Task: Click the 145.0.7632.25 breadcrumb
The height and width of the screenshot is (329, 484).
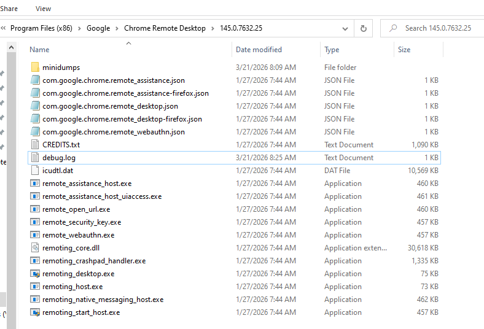Action: (241, 28)
